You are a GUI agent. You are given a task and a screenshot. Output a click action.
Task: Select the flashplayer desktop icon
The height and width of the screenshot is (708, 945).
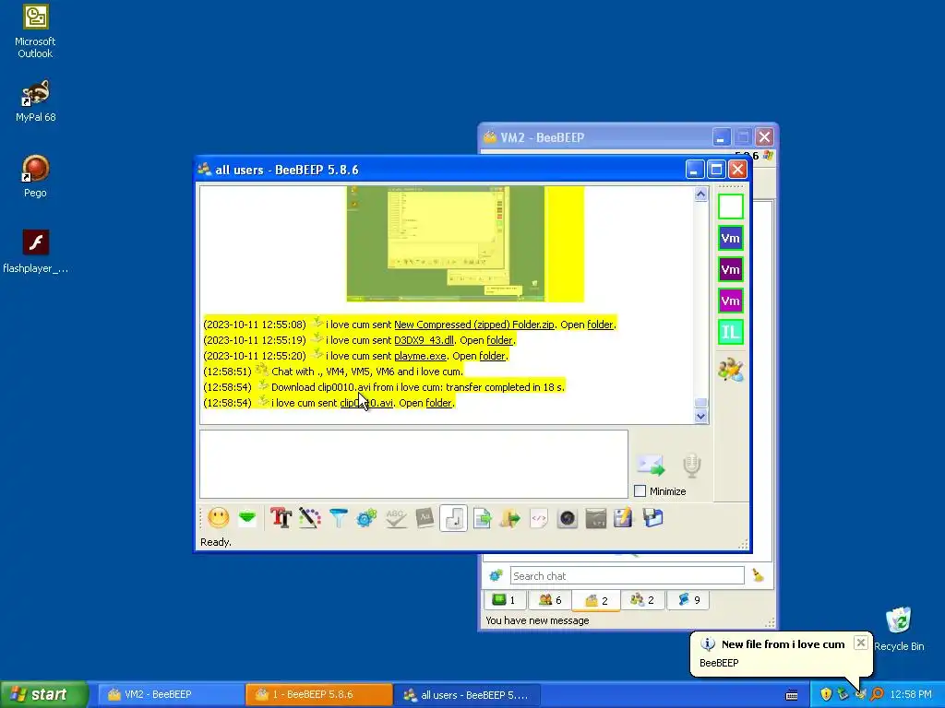tap(35, 252)
